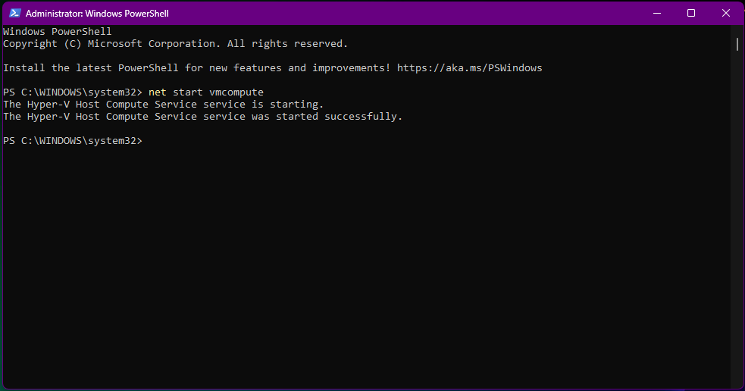Click the title text Administrator: Windows PowerShell
Screen dimensions: 745x391
97,14
